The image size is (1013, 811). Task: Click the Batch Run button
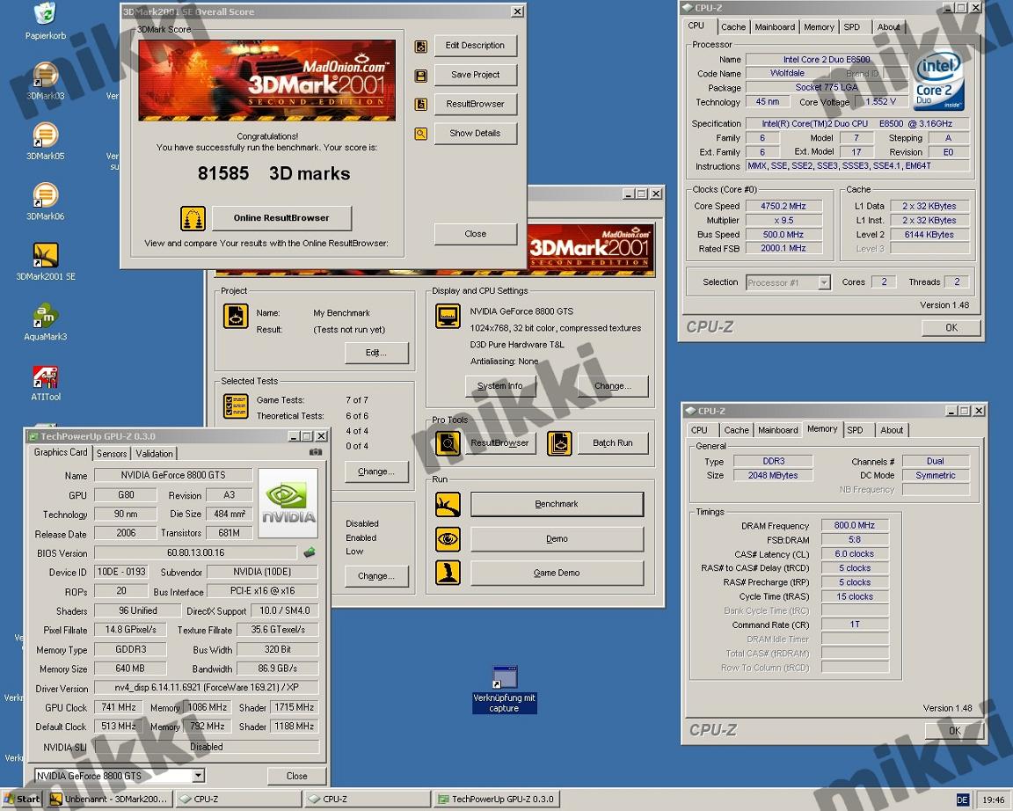tap(613, 443)
